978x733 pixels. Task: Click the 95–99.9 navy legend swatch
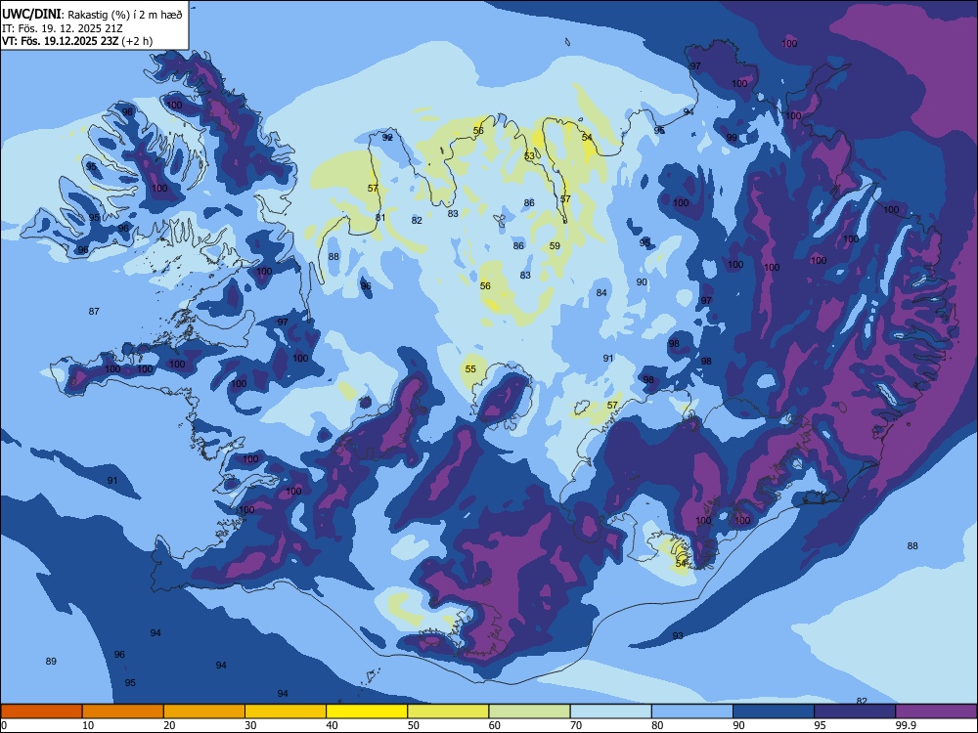pos(855,711)
